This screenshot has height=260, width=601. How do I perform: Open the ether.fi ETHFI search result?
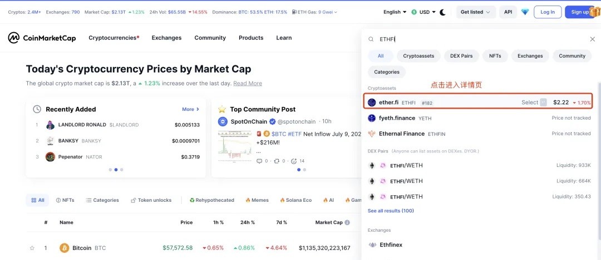478,103
